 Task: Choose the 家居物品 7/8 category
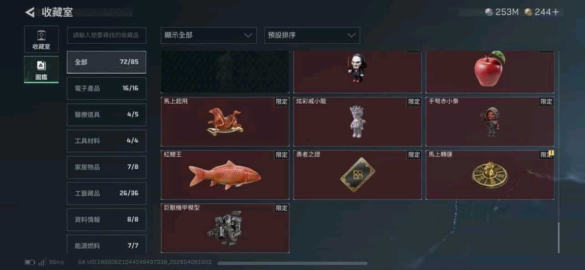(106, 167)
